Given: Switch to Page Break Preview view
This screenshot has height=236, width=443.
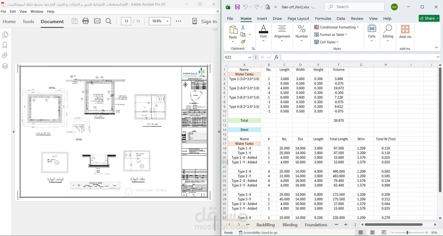Looking at the screenshot, I should [384, 233].
